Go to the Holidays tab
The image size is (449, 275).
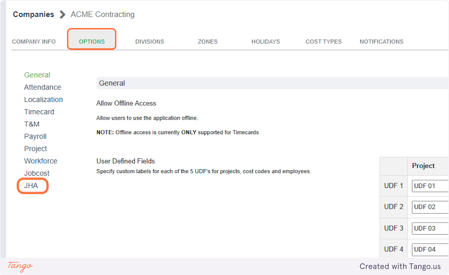pyautogui.click(x=266, y=41)
